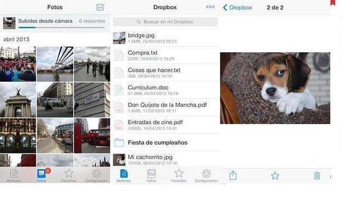The height and width of the screenshot is (197, 352).
Task: Open Favoritos tab in the Dropbox file list screen
Action: click(x=179, y=176)
